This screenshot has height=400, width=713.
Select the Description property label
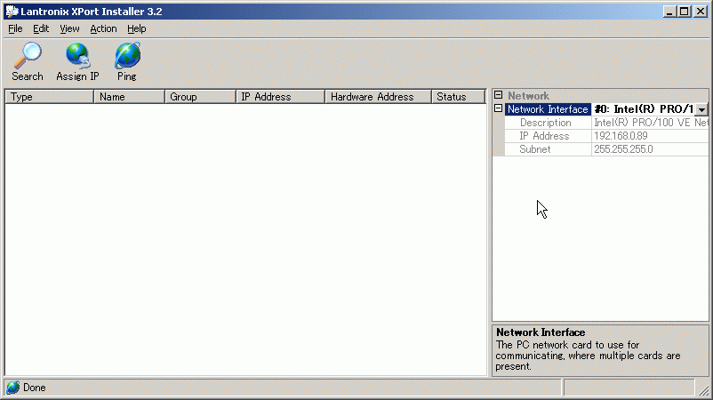click(545, 123)
